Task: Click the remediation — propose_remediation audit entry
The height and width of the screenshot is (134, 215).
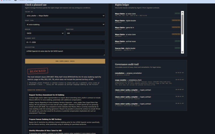Action: pos(149,74)
